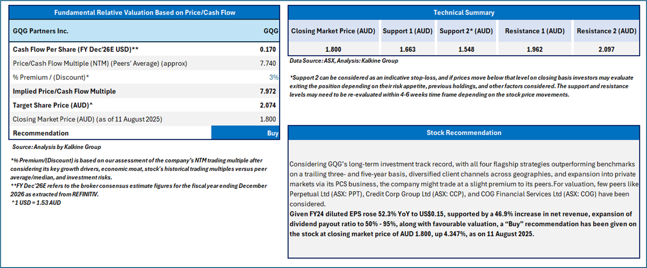
Task: Click the Fundamental Relative Valuation table header
Action: (145, 12)
